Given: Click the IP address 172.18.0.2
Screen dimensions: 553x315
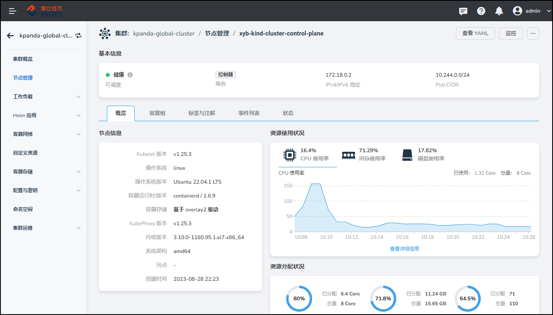Looking at the screenshot, I should pyautogui.click(x=338, y=75).
